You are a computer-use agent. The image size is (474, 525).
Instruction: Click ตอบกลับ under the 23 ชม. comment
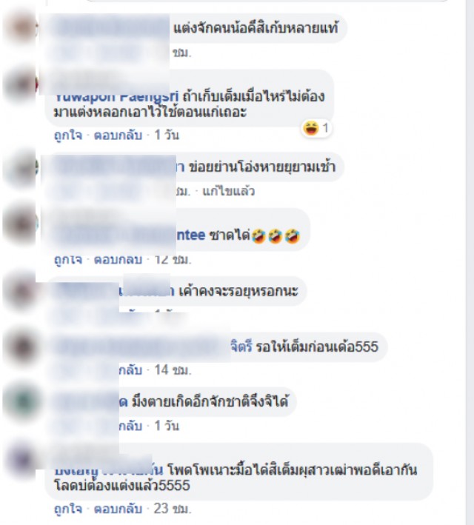pyautogui.click(x=118, y=509)
